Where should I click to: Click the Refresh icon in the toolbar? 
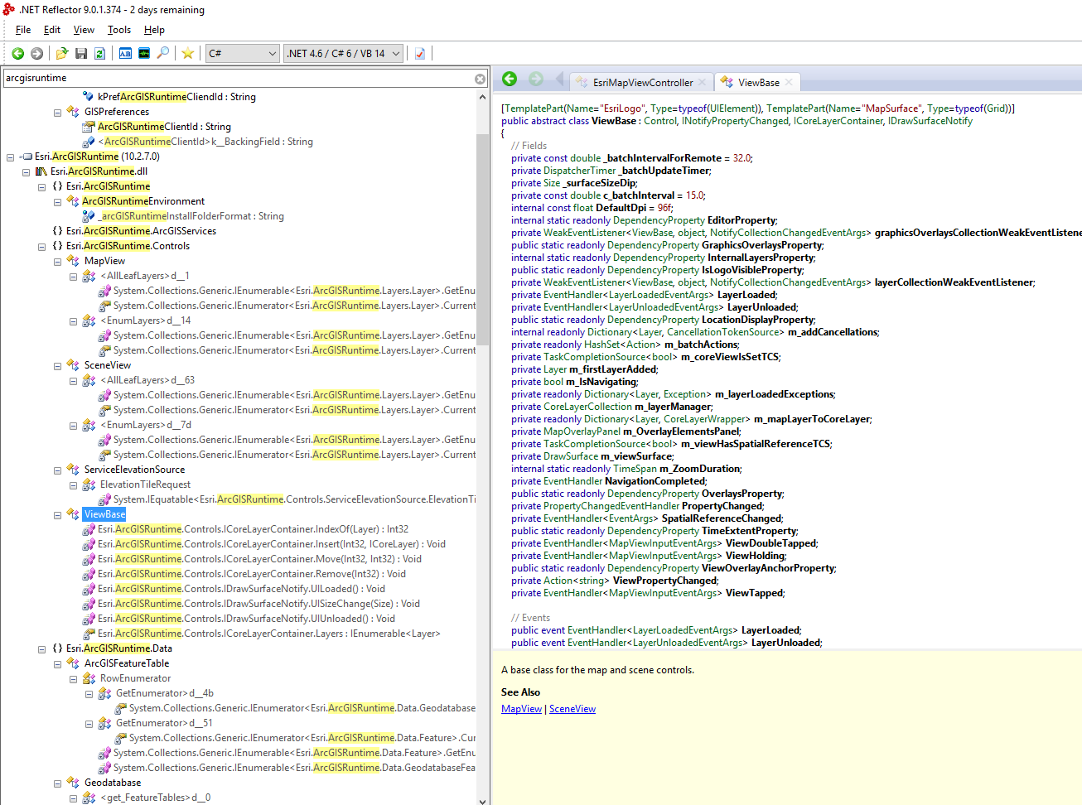[x=99, y=54]
